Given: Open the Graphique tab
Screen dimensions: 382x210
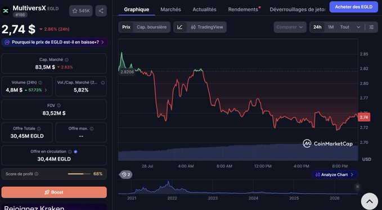Looking at the screenshot, I should [136, 10].
